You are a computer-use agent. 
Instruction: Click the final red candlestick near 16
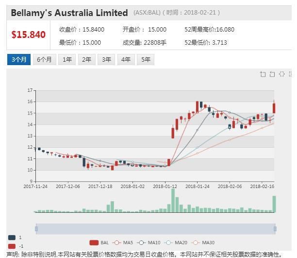[274, 108]
